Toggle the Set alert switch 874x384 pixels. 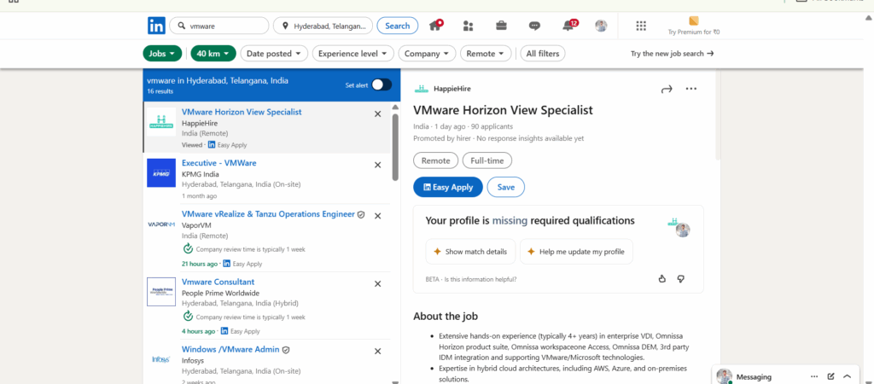point(382,84)
